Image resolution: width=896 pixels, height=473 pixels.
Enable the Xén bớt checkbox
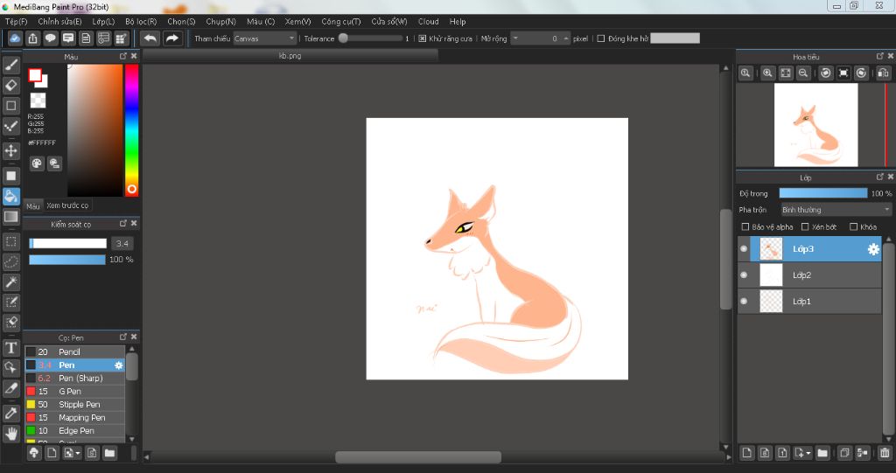pos(805,226)
